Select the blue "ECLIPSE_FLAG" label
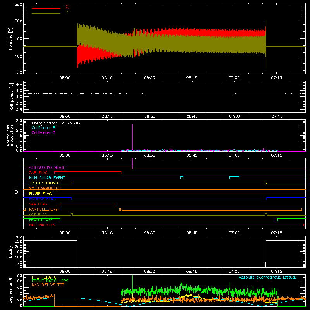 tap(42, 199)
